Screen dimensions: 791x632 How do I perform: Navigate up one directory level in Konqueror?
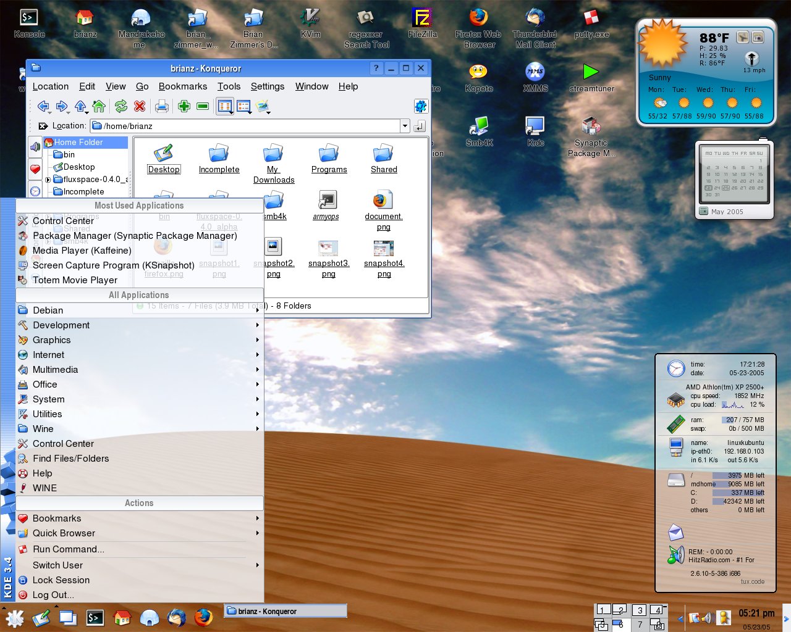(80, 106)
